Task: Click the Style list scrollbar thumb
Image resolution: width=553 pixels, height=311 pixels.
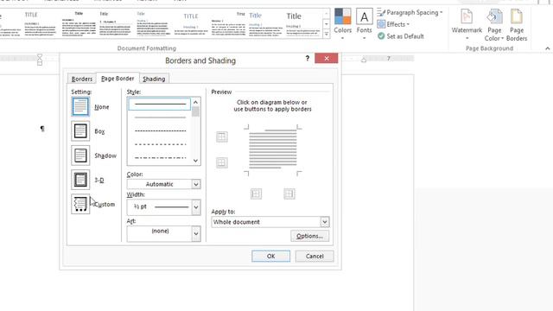Action: pyautogui.click(x=195, y=111)
